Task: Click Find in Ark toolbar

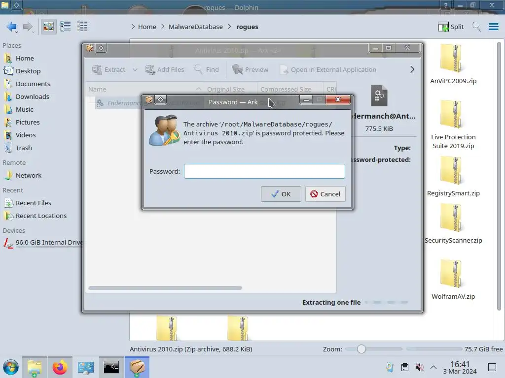Action: (x=207, y=69)
